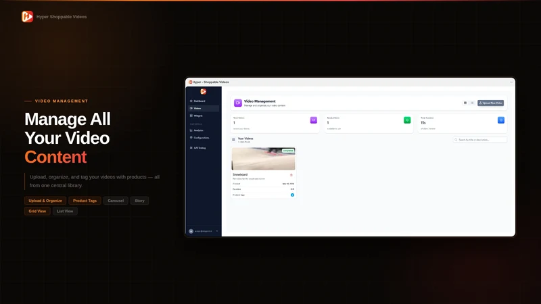Click the Your Videos section heading
The width and height of the screenshot is (541, 304).
pyautogui.click(x=245, y=138)
